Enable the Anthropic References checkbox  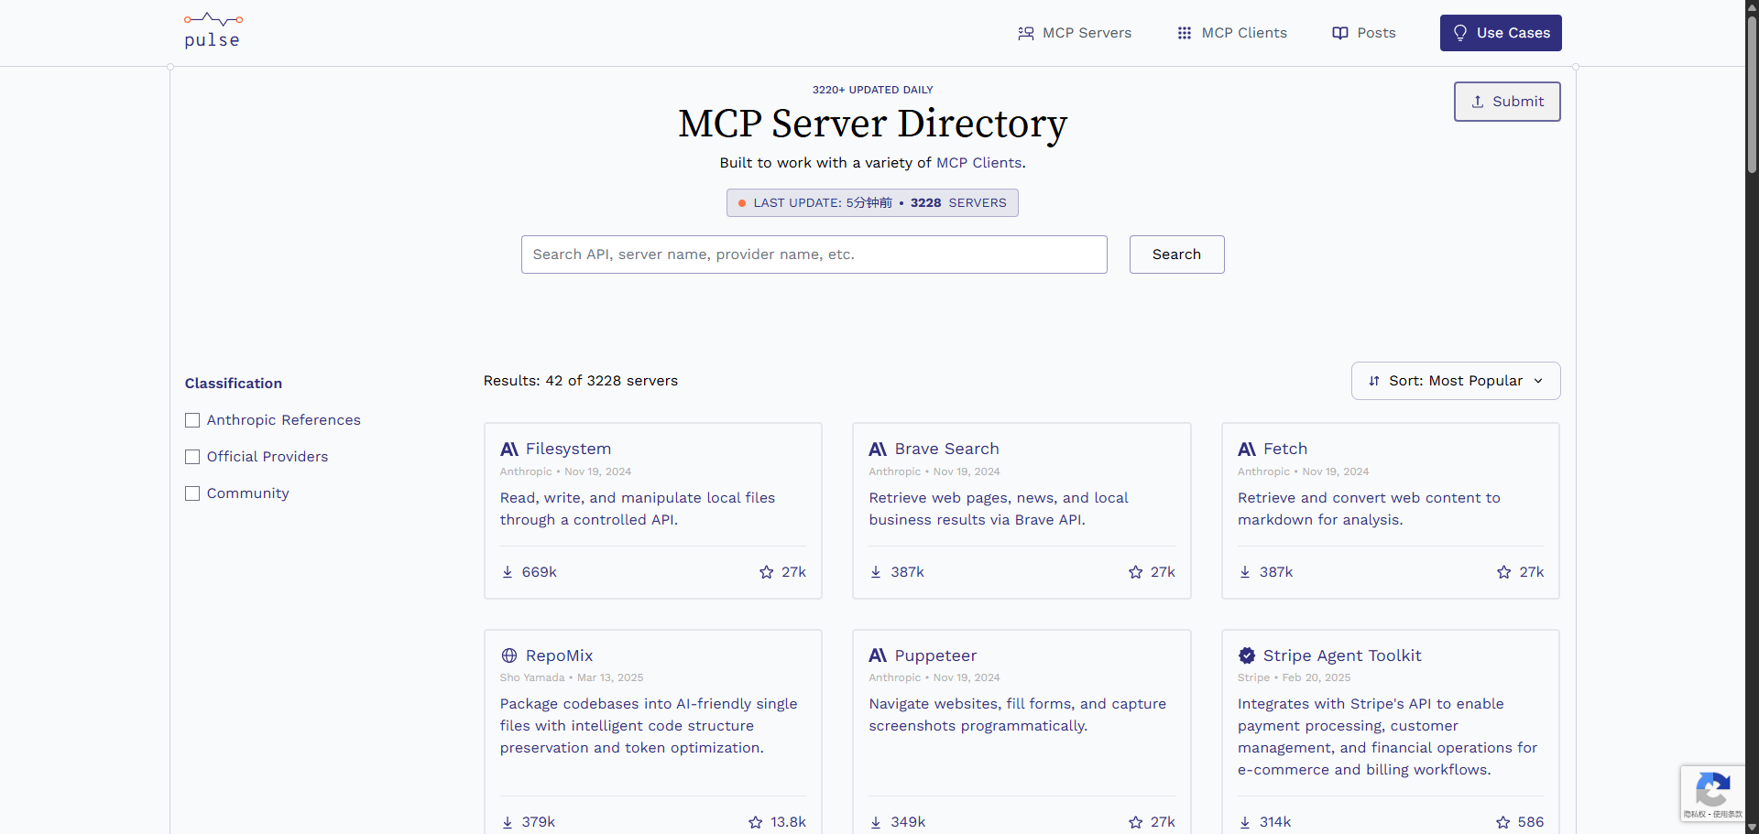click(x=192, y=420)
